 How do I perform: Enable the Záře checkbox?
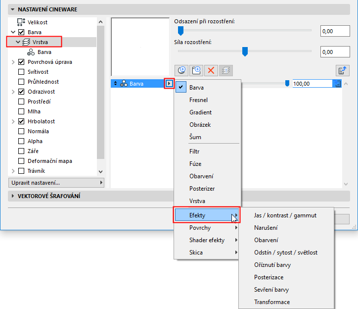(21, 151)
